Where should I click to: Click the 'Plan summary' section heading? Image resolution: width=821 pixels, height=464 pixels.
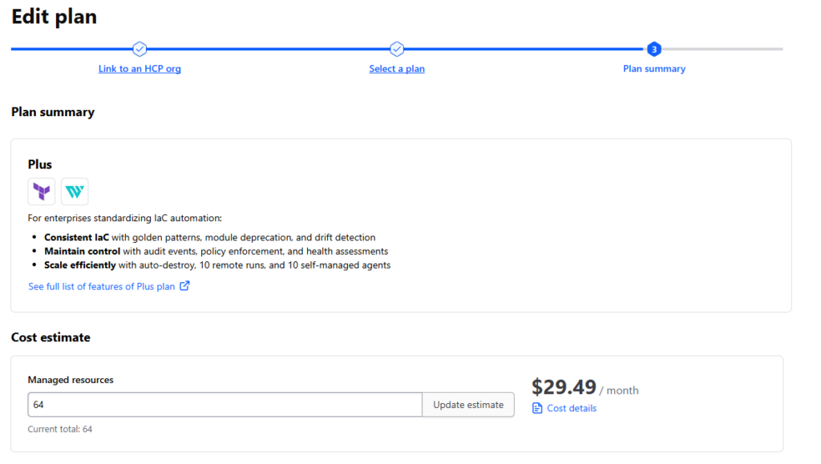53,112
